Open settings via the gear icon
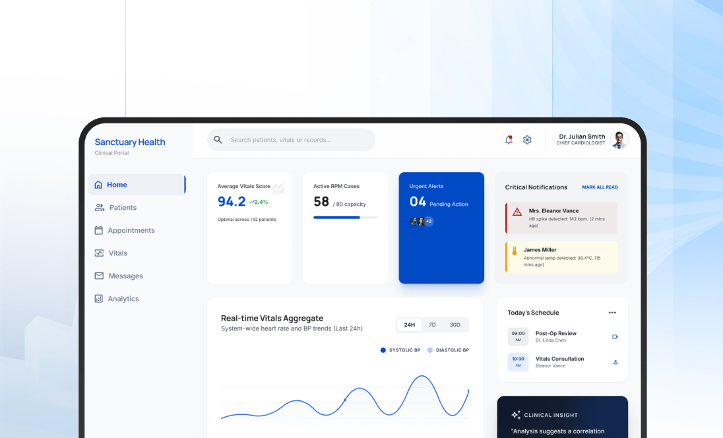Screen dimensions: 723x438 pos(527,140)
